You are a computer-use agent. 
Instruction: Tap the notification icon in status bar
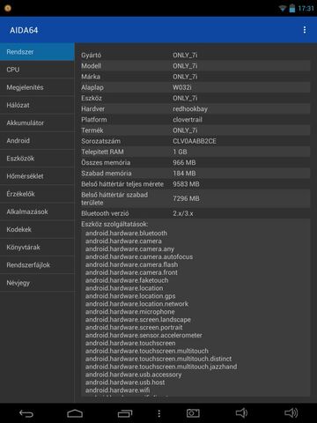[x=8, y=8]
